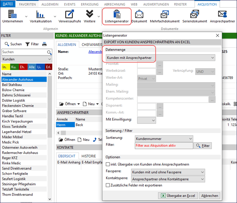Select the Herrn cell in Ansprechpartner table
This screenshot has height=203, width=237.
(65, 125)
